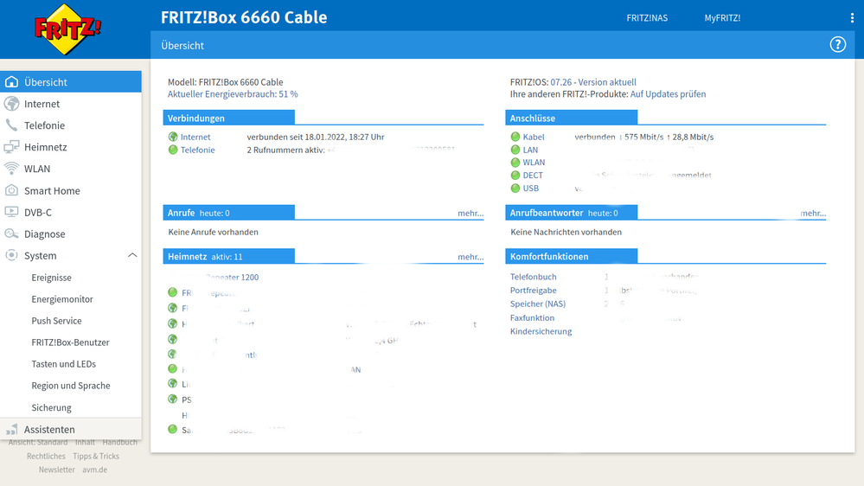Image resolution: width=864 pixels, height=486 pixels.
Task: Open Portfreigabe under Komfortfunktionen
Action: (x=534, y=291)
